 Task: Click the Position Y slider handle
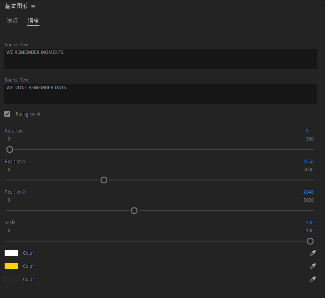[104, 180]
